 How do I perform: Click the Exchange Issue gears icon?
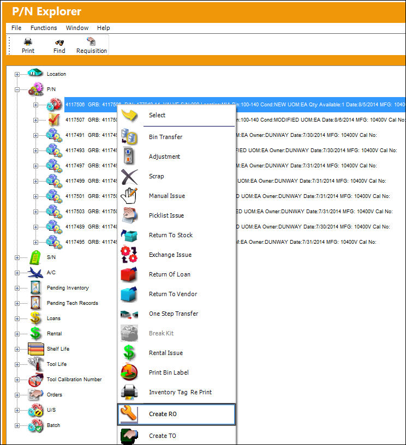[x=129, y=255]
